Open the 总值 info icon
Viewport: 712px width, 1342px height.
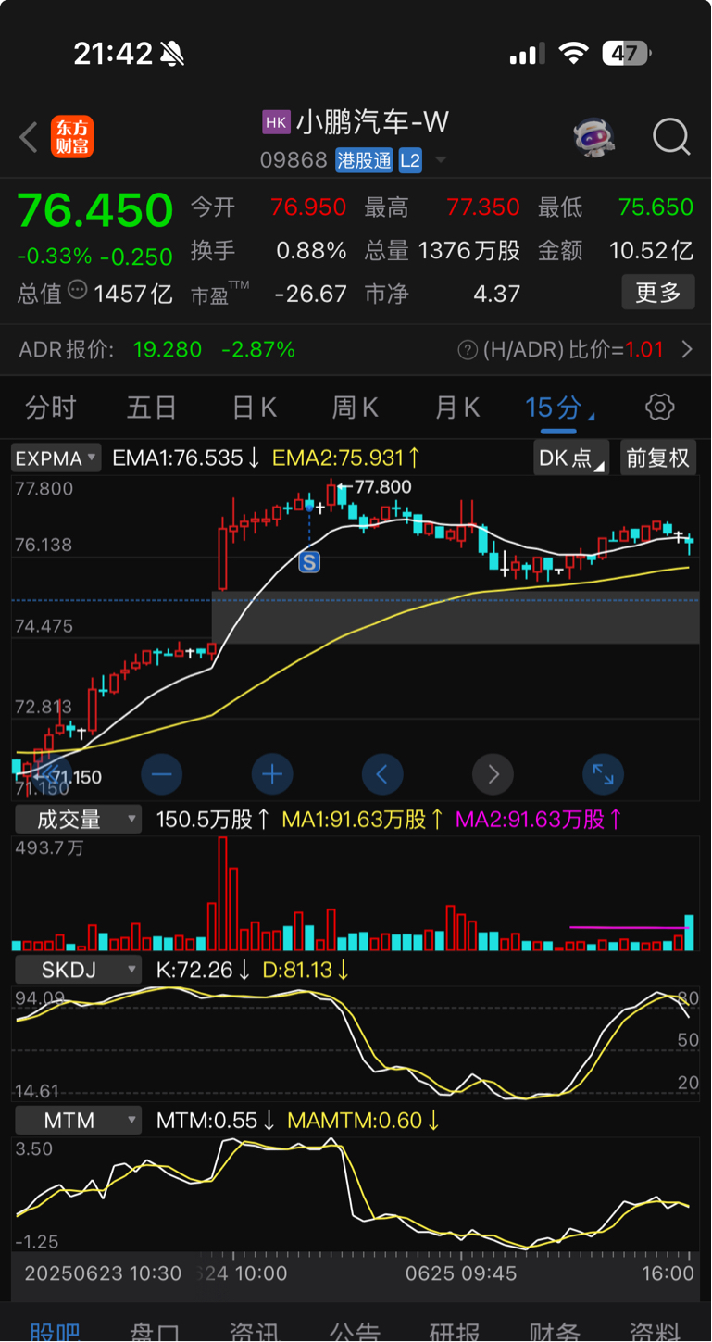tap(78, 291)
